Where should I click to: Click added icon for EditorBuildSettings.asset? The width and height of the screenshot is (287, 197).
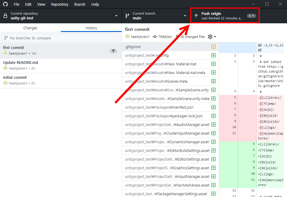213,150
